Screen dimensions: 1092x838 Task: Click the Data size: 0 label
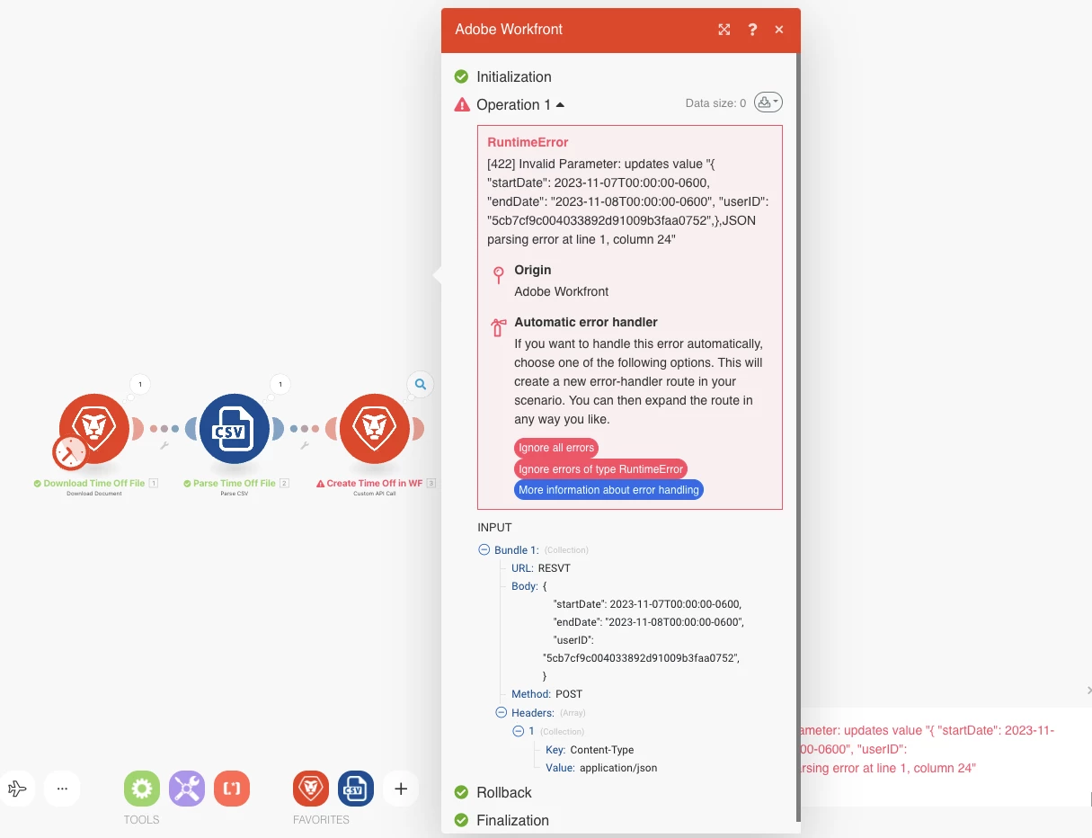[715, 103]
